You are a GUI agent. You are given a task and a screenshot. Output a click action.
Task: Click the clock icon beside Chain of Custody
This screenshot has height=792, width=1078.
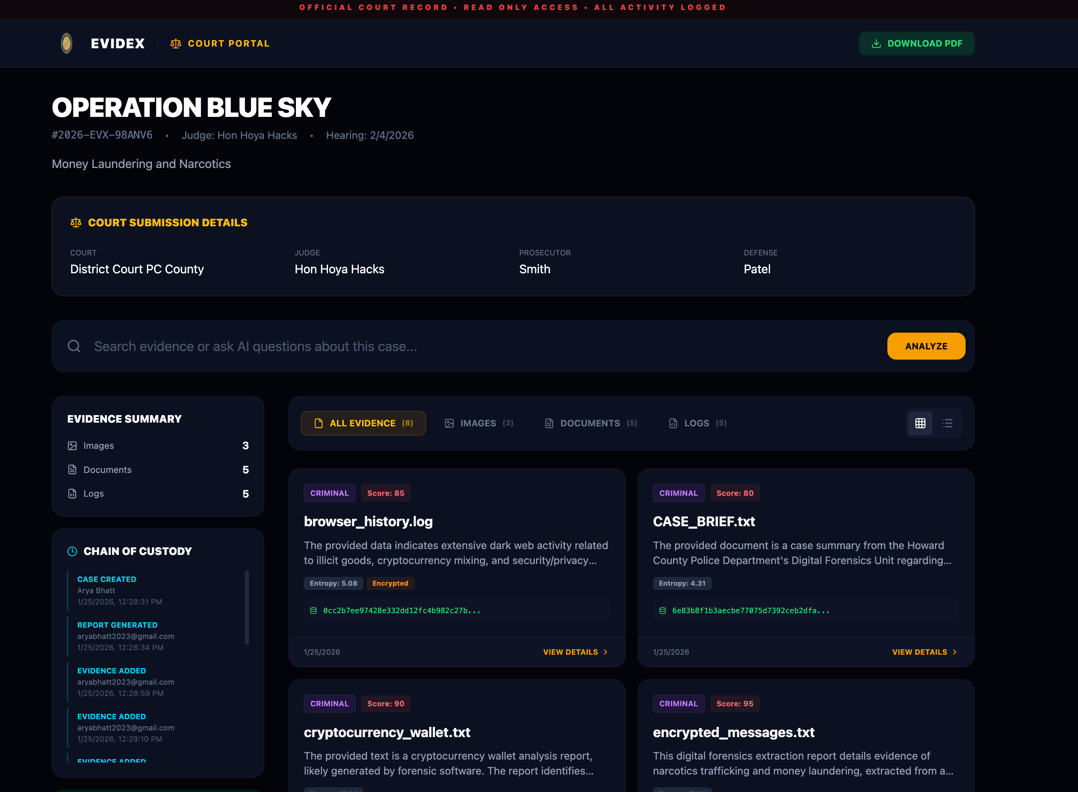pos(72,551)
